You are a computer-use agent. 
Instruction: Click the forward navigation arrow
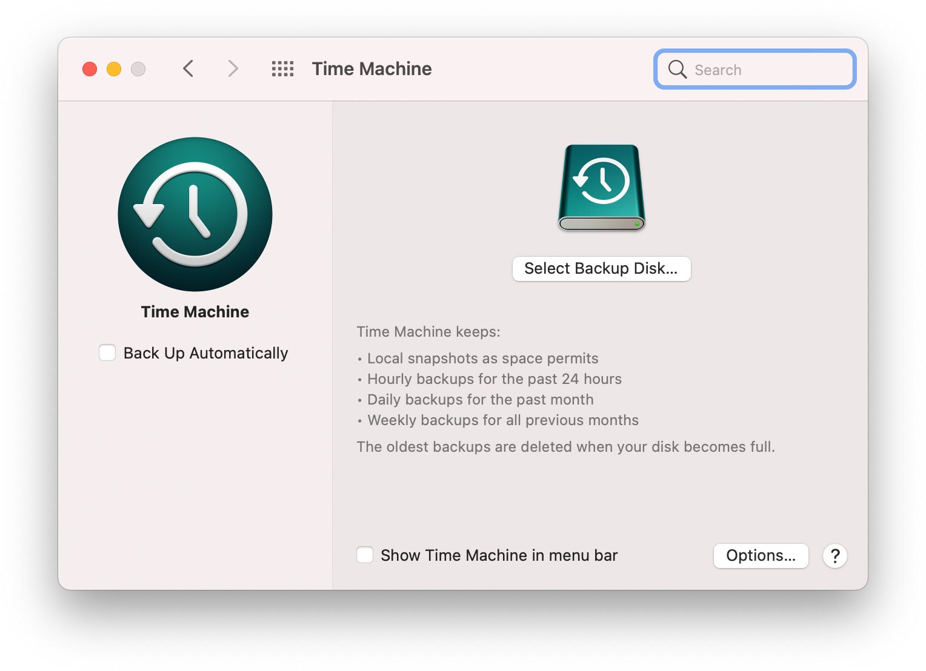point(233,68)
